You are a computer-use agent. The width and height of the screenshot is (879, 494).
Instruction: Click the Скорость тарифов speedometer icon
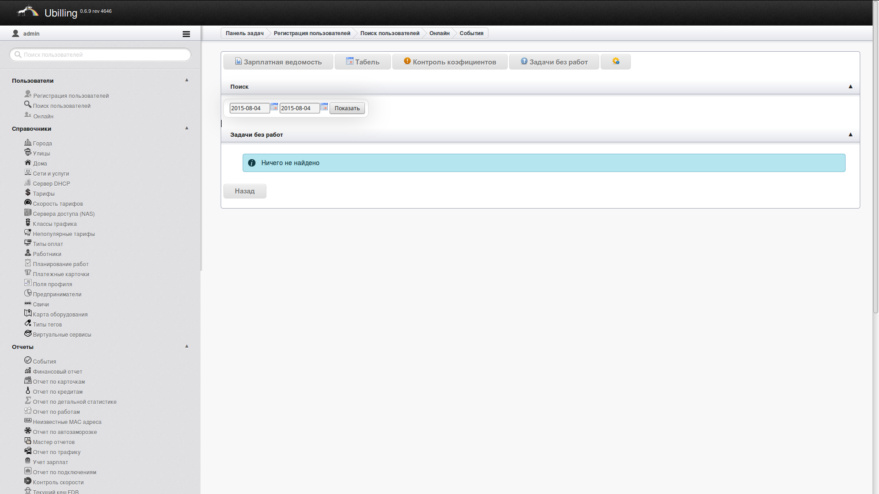(x=28, y=203)
